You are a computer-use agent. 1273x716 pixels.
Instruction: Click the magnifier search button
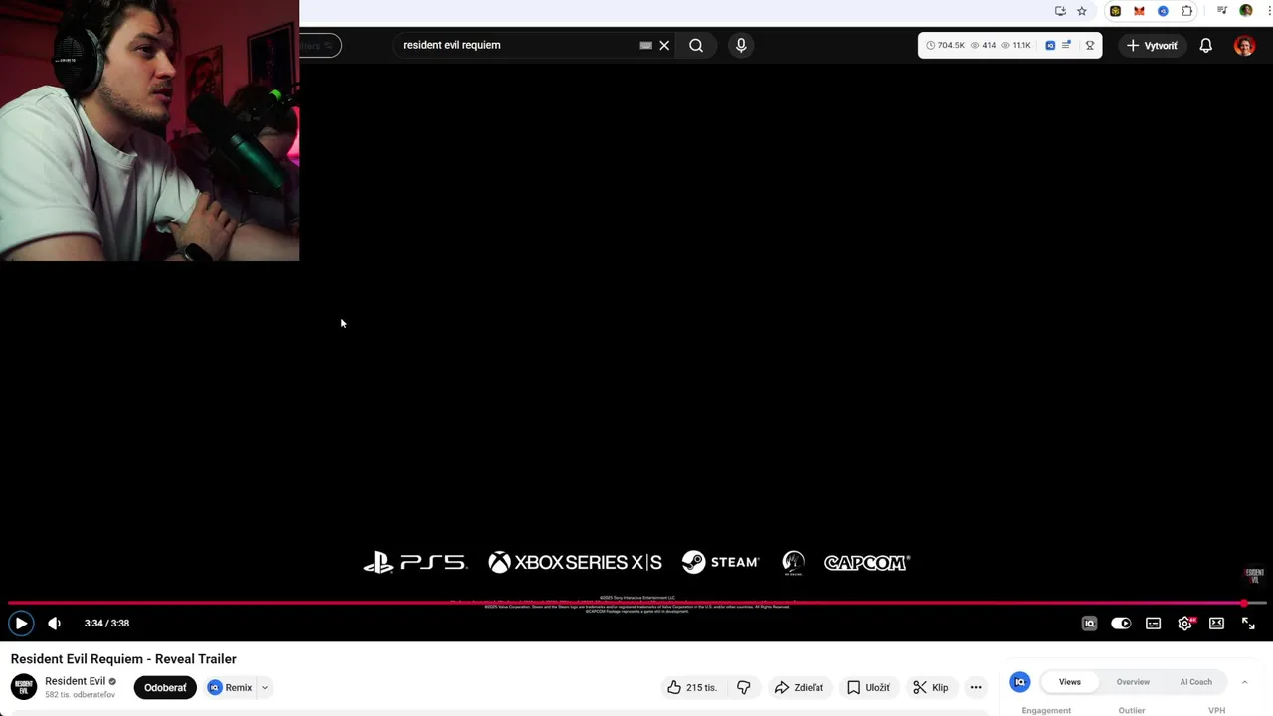696,45
